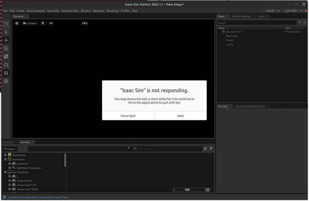Click the viewport streaming broadcast icon
Screen dimensions: 309x201
[85, 23]
